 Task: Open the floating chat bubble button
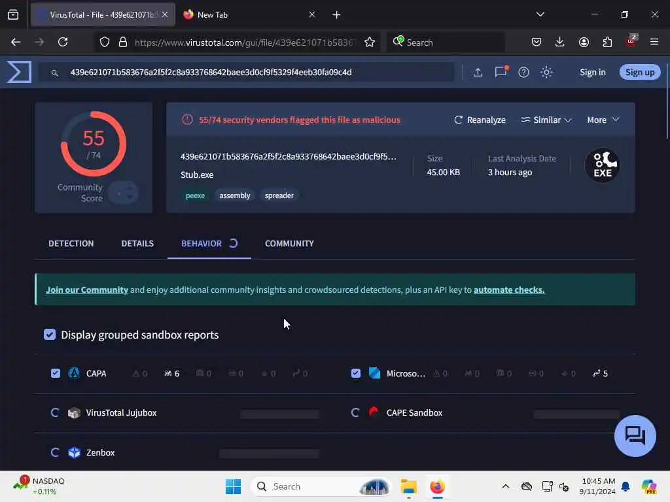pyautogui.click(x=635, y=436)
